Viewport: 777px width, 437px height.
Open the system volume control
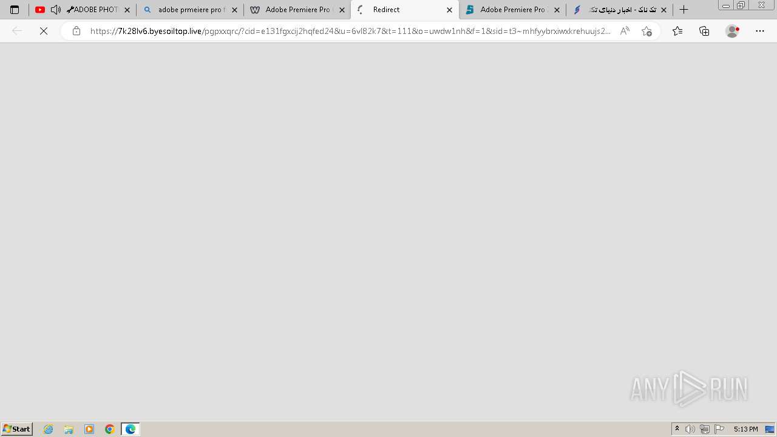pos(690,429)
